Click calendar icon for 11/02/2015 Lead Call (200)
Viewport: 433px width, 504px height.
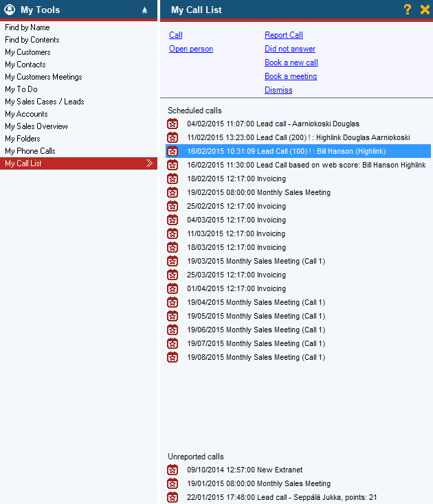click(x=173, y=137)
